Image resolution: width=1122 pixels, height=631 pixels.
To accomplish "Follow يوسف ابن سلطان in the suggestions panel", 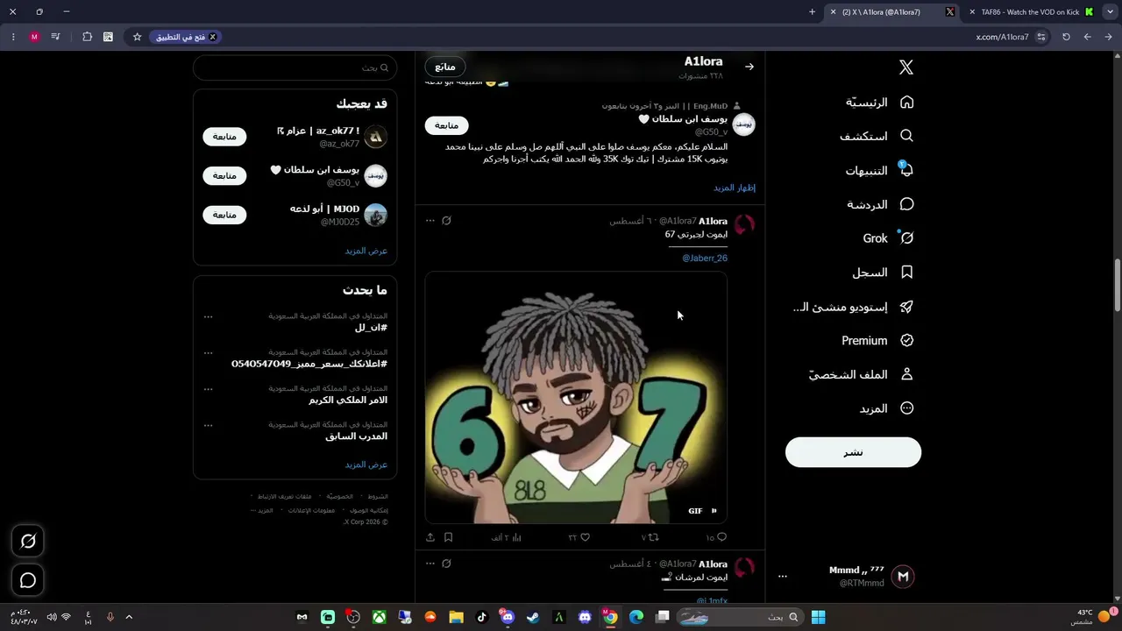I will point(224,175).
